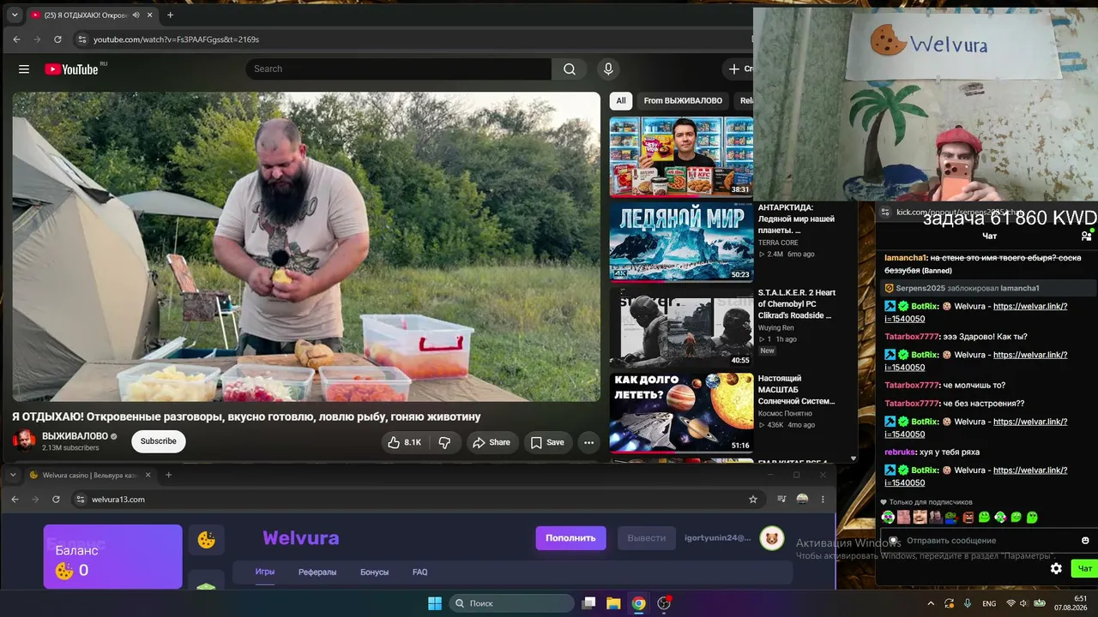Open the КАК ДОЛГО ЛЕТЕТЬ video thumbnail
Viewport: 1098px width, 617px height.
coord(681,412)
